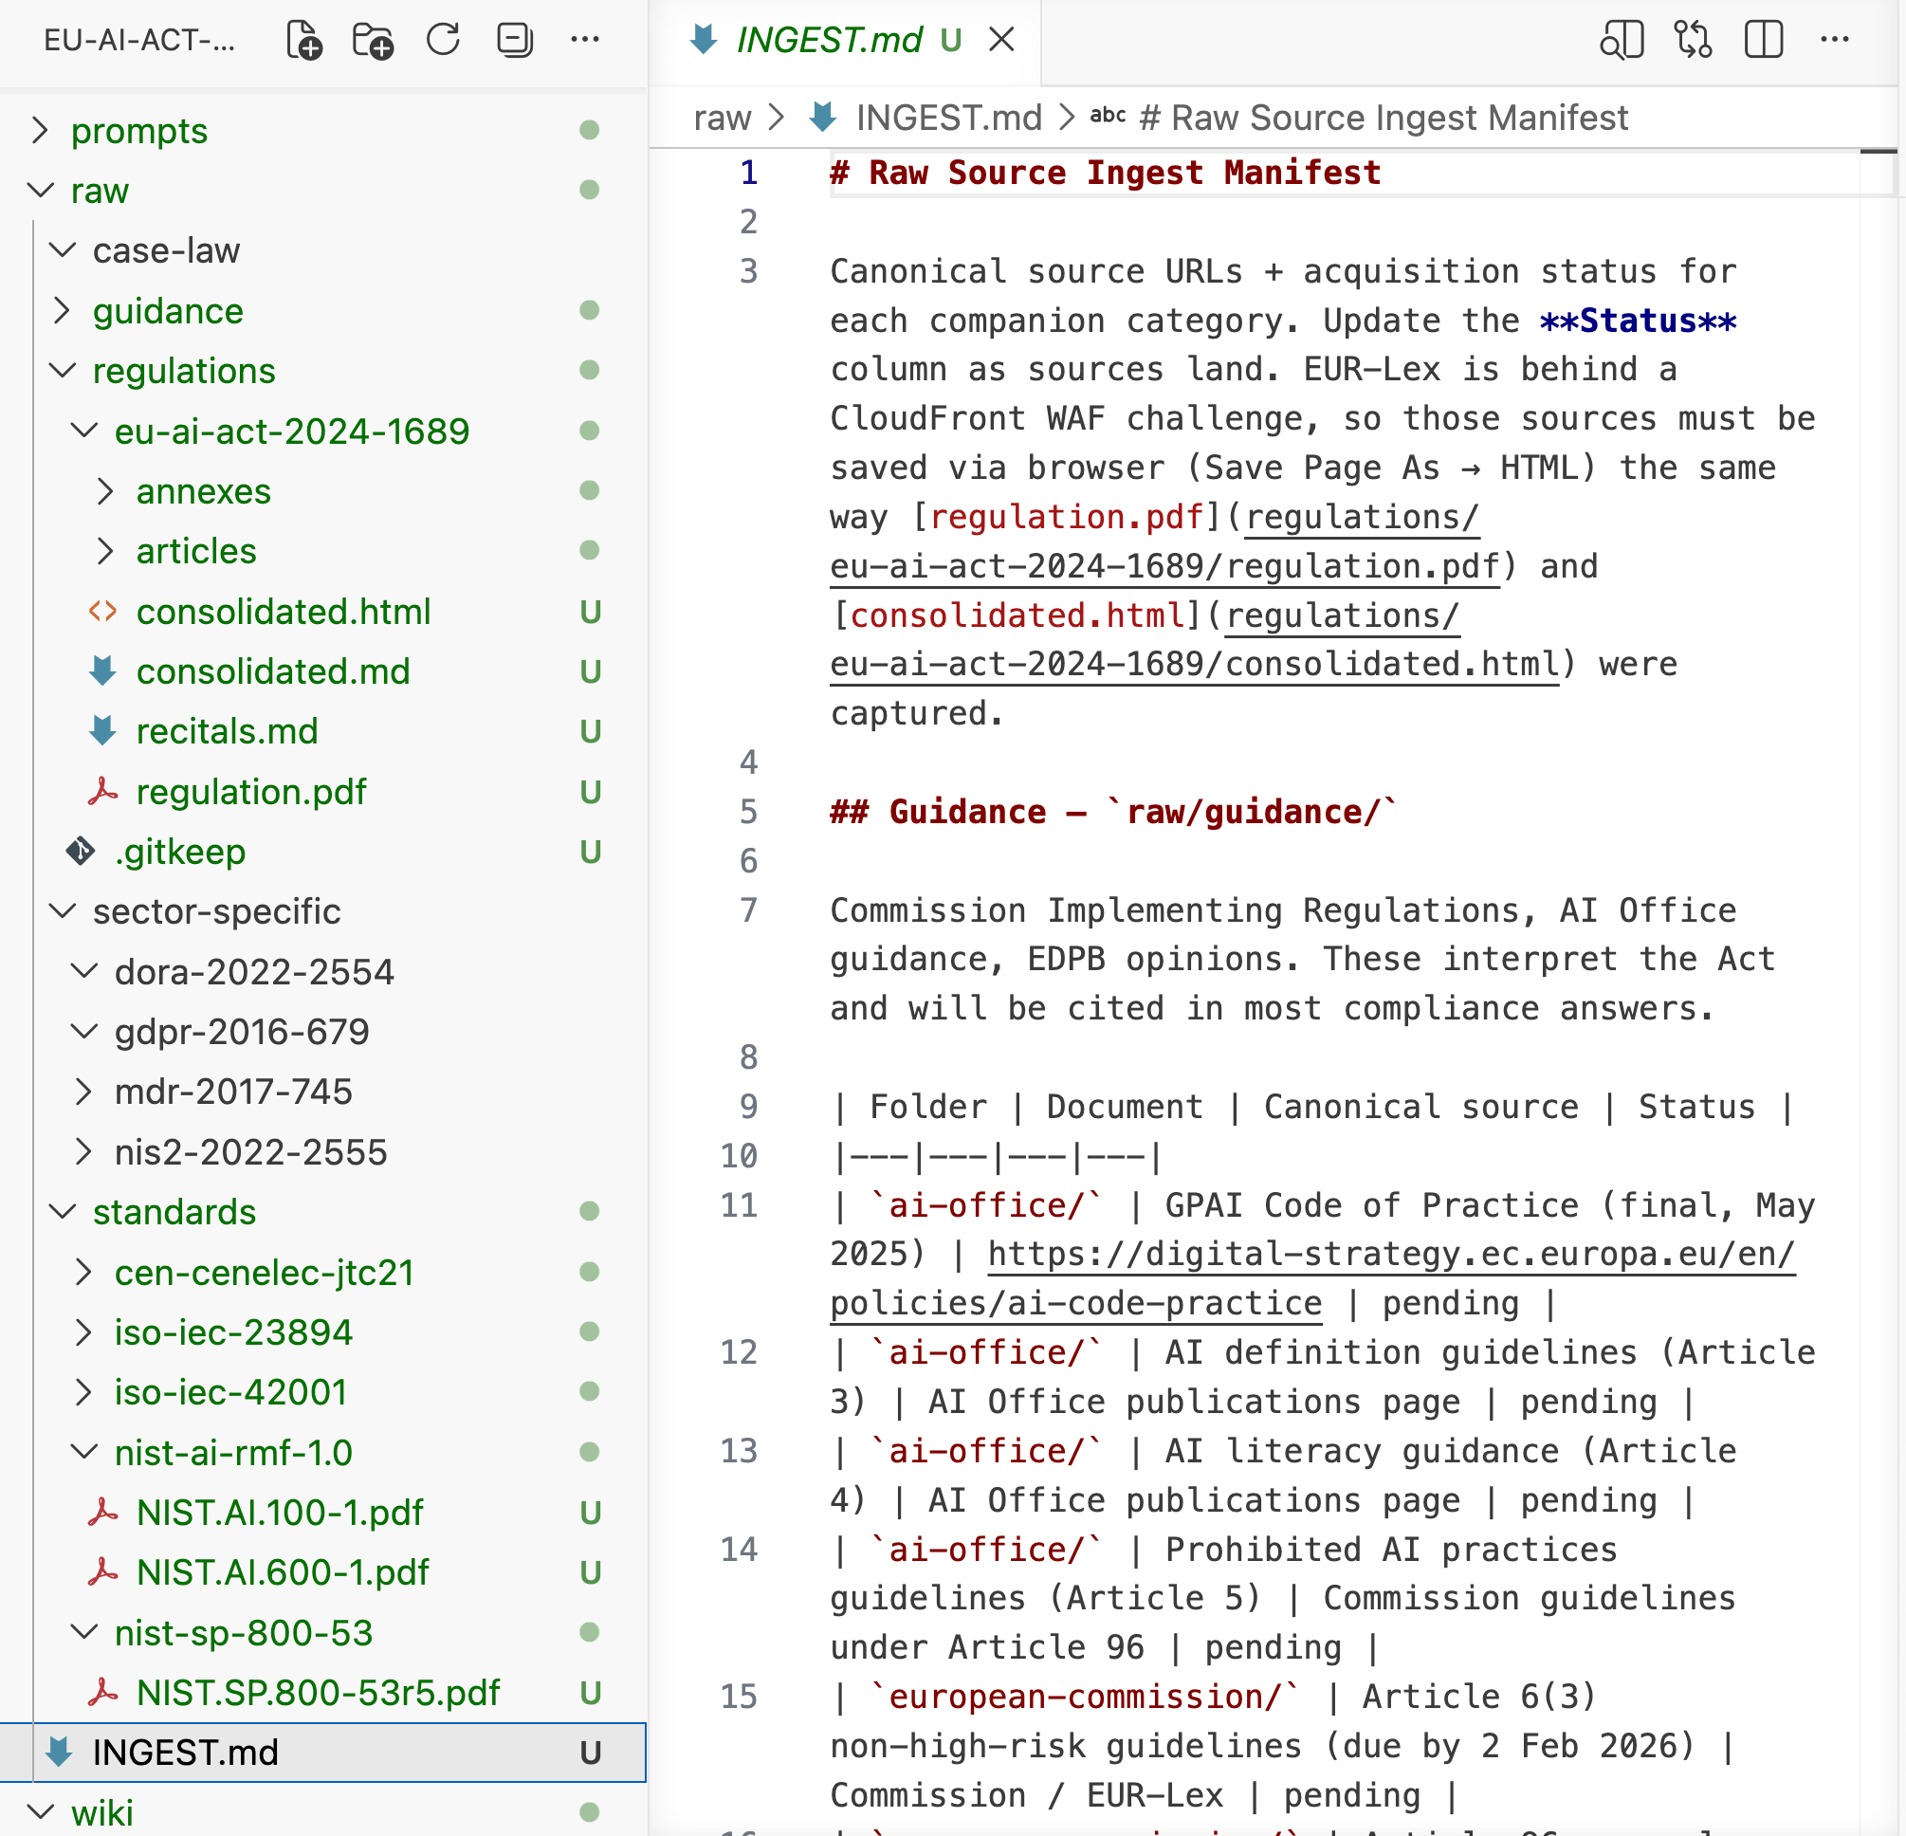
Task: Click the New Folder icon in explorer
Action: coord(373,40)
